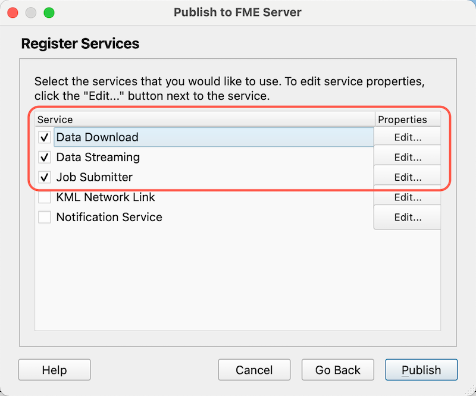Select the Data Streaming row label
Image resolution: width=476 pixels, height=396 pixels.
98,157
